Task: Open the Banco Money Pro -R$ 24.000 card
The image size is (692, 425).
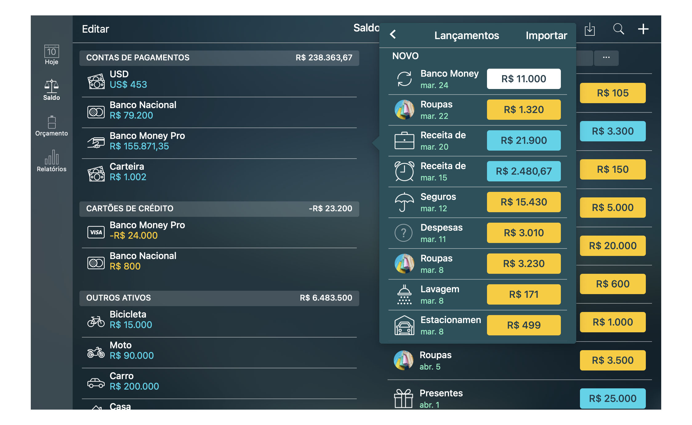Action: [x=219, y=232]
